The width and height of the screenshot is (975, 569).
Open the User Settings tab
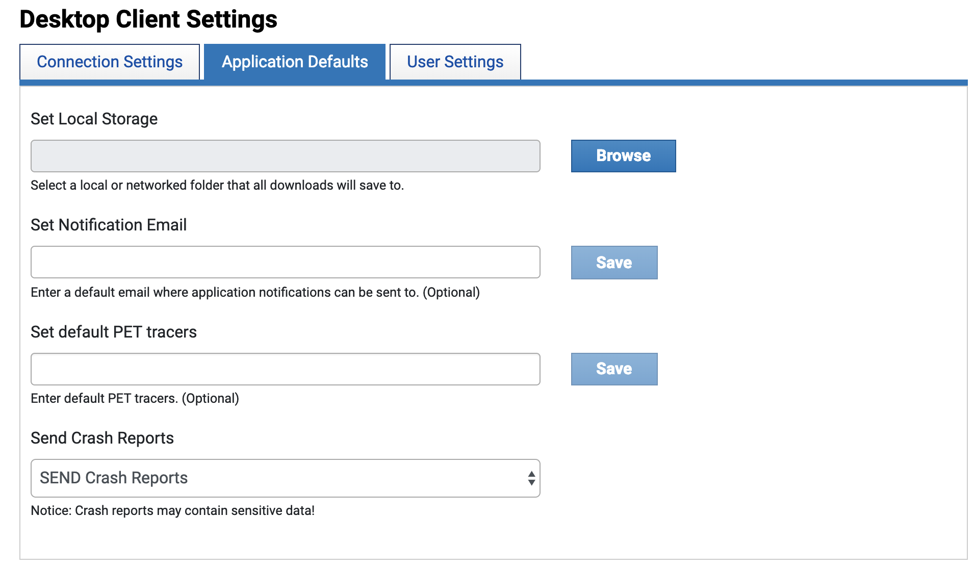pyautogui.click(x=455, y=62)
